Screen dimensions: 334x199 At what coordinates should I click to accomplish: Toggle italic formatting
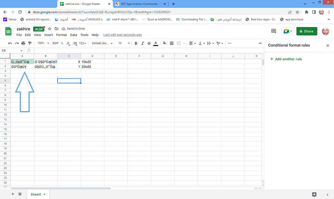tap(142, 43)
